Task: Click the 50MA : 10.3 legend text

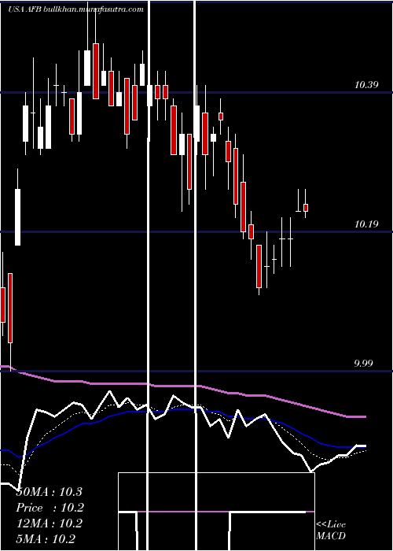Action: coord(49,492)
